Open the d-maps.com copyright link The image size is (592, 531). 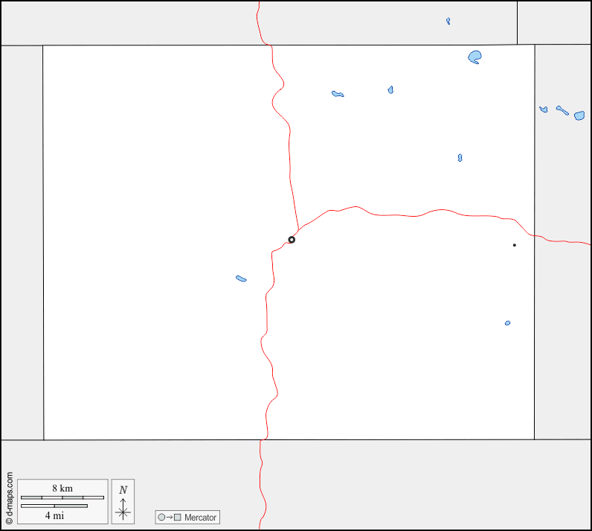(9, 499)
